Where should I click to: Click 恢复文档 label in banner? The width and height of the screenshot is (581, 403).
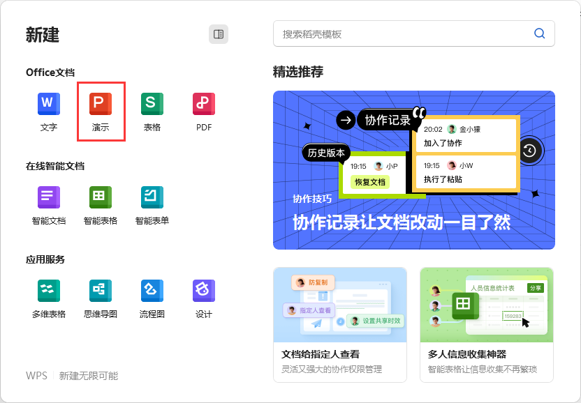[370, 182]
